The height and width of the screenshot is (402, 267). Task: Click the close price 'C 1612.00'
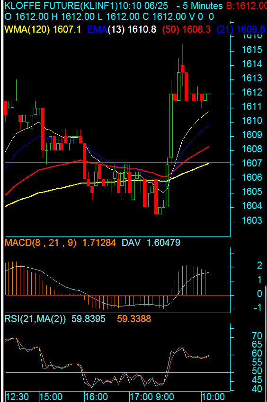pos(164,17)
